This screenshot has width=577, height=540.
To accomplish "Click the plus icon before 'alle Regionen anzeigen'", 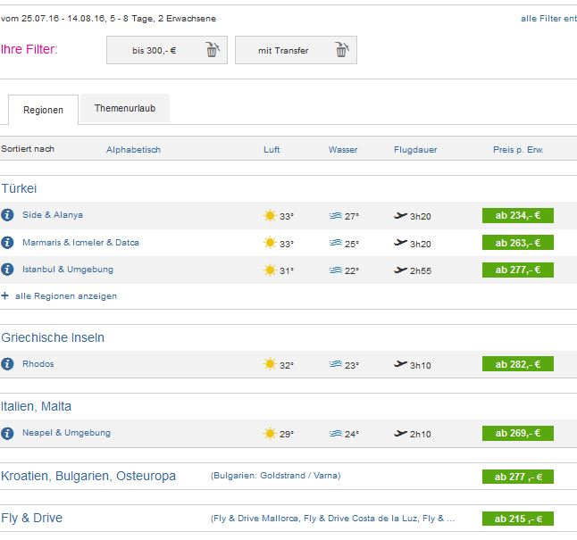I will [4, 295].
